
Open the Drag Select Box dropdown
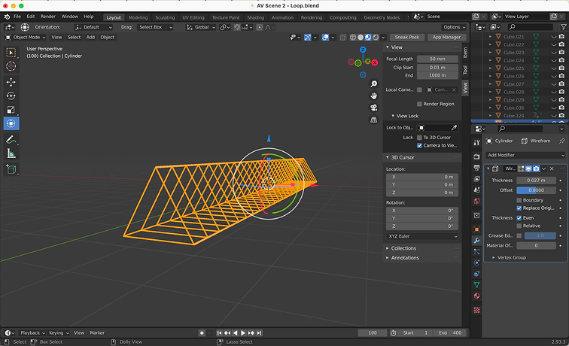(155, 27)
